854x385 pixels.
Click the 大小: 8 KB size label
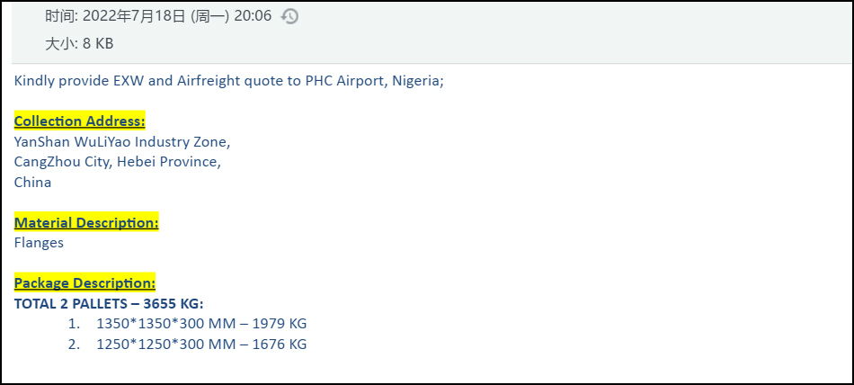79,43
